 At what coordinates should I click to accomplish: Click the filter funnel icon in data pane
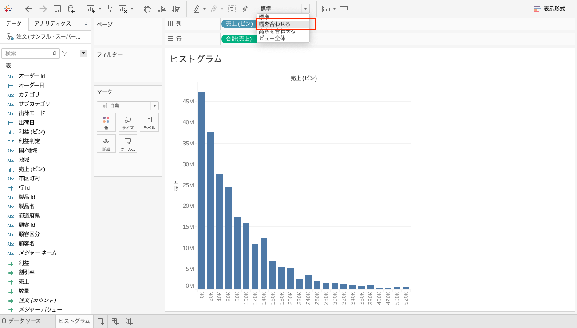point(65,53)
